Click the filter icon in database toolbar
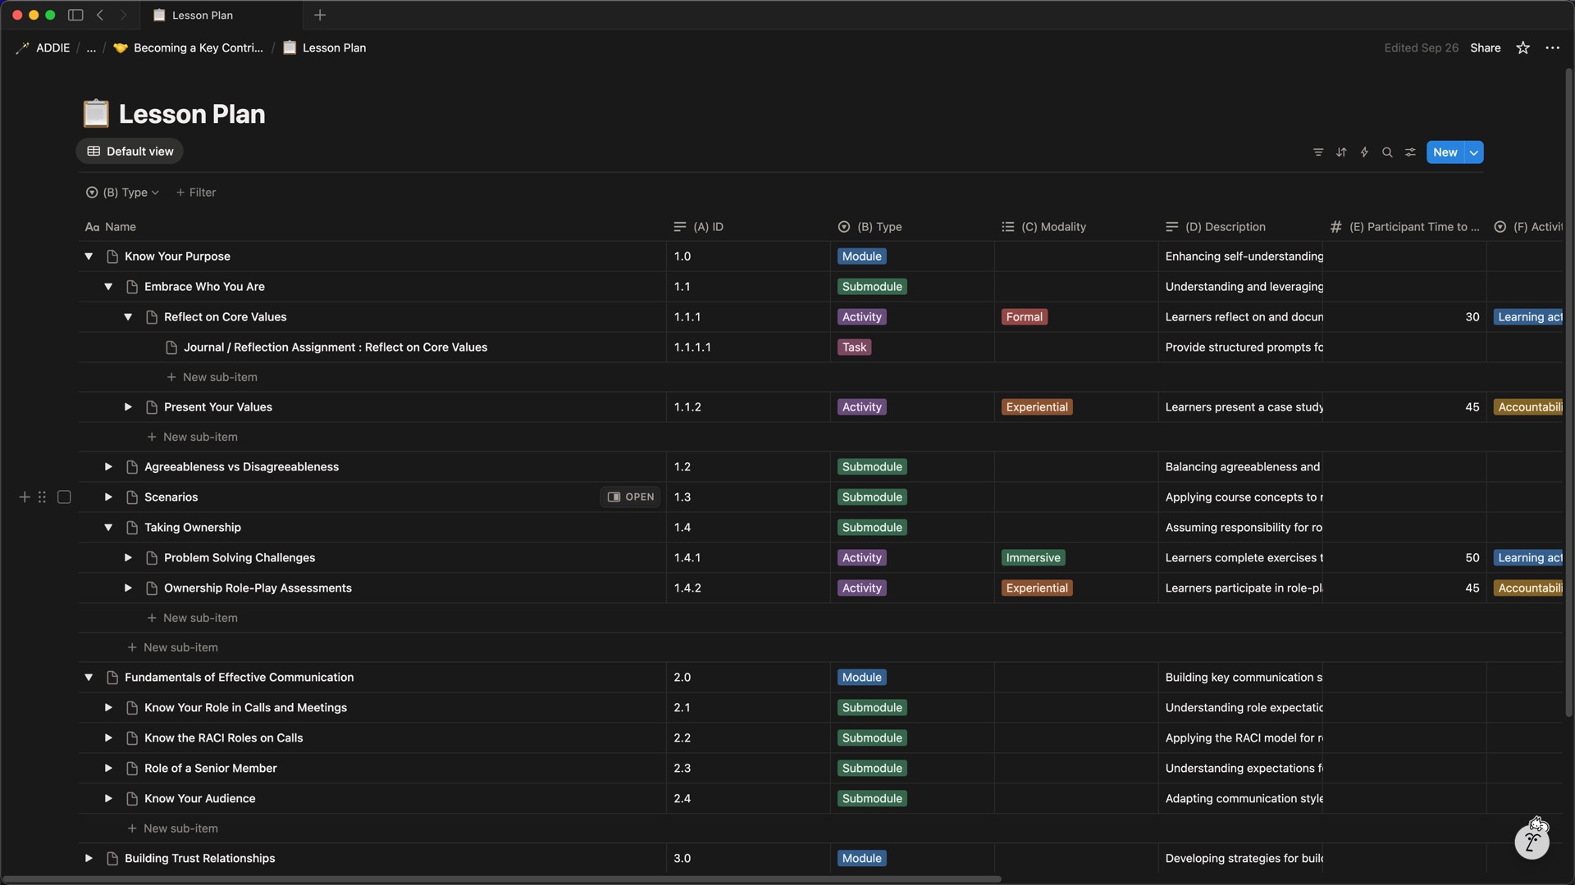 point(1318,152)
